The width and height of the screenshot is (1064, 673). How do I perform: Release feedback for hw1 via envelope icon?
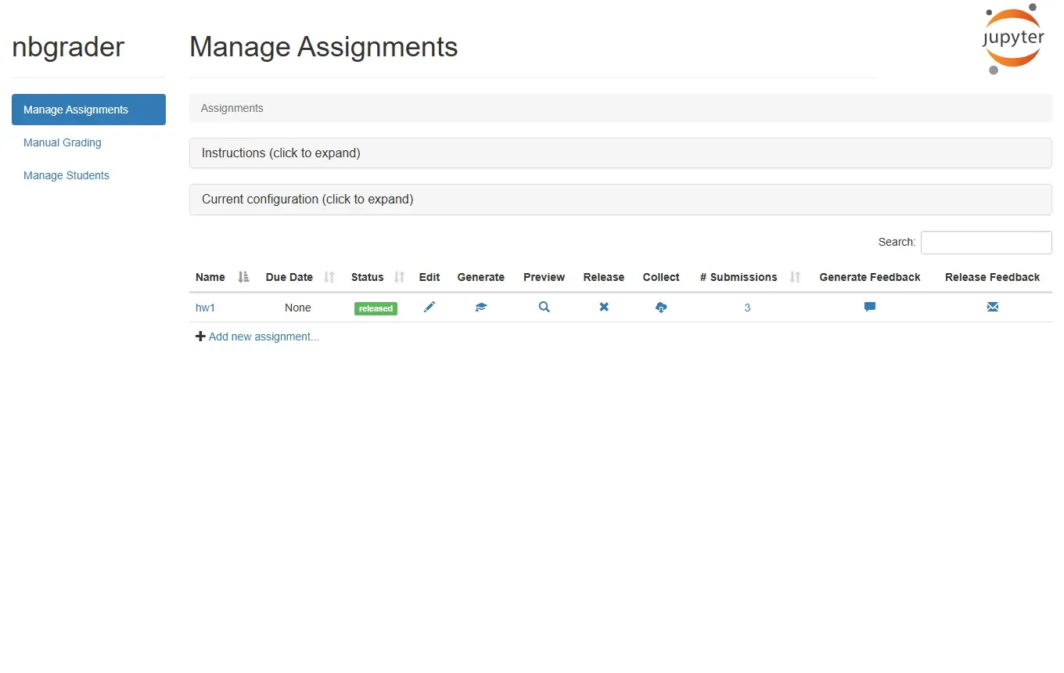click(993, 308)
